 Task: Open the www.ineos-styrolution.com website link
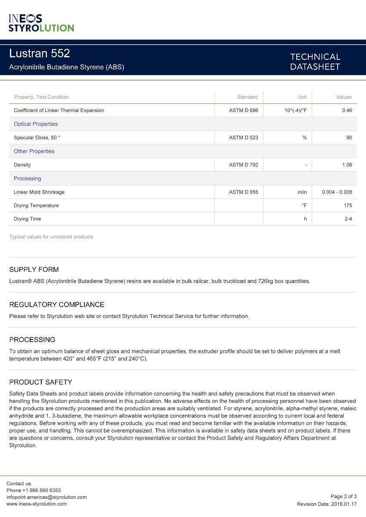pyautogui.click(x=37, y=504)
